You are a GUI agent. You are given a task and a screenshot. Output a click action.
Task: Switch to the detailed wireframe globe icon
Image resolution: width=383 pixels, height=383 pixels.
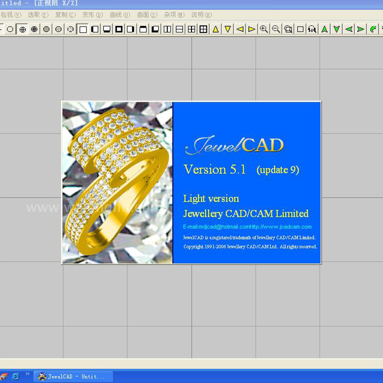click(34, 29)
